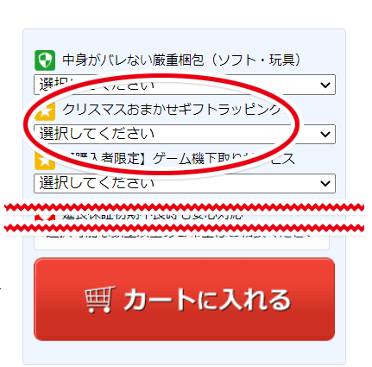Click the クリスマスおまかせギフトラッピング label text
This screenshot has height=367, width=372.
coord(173,110)
